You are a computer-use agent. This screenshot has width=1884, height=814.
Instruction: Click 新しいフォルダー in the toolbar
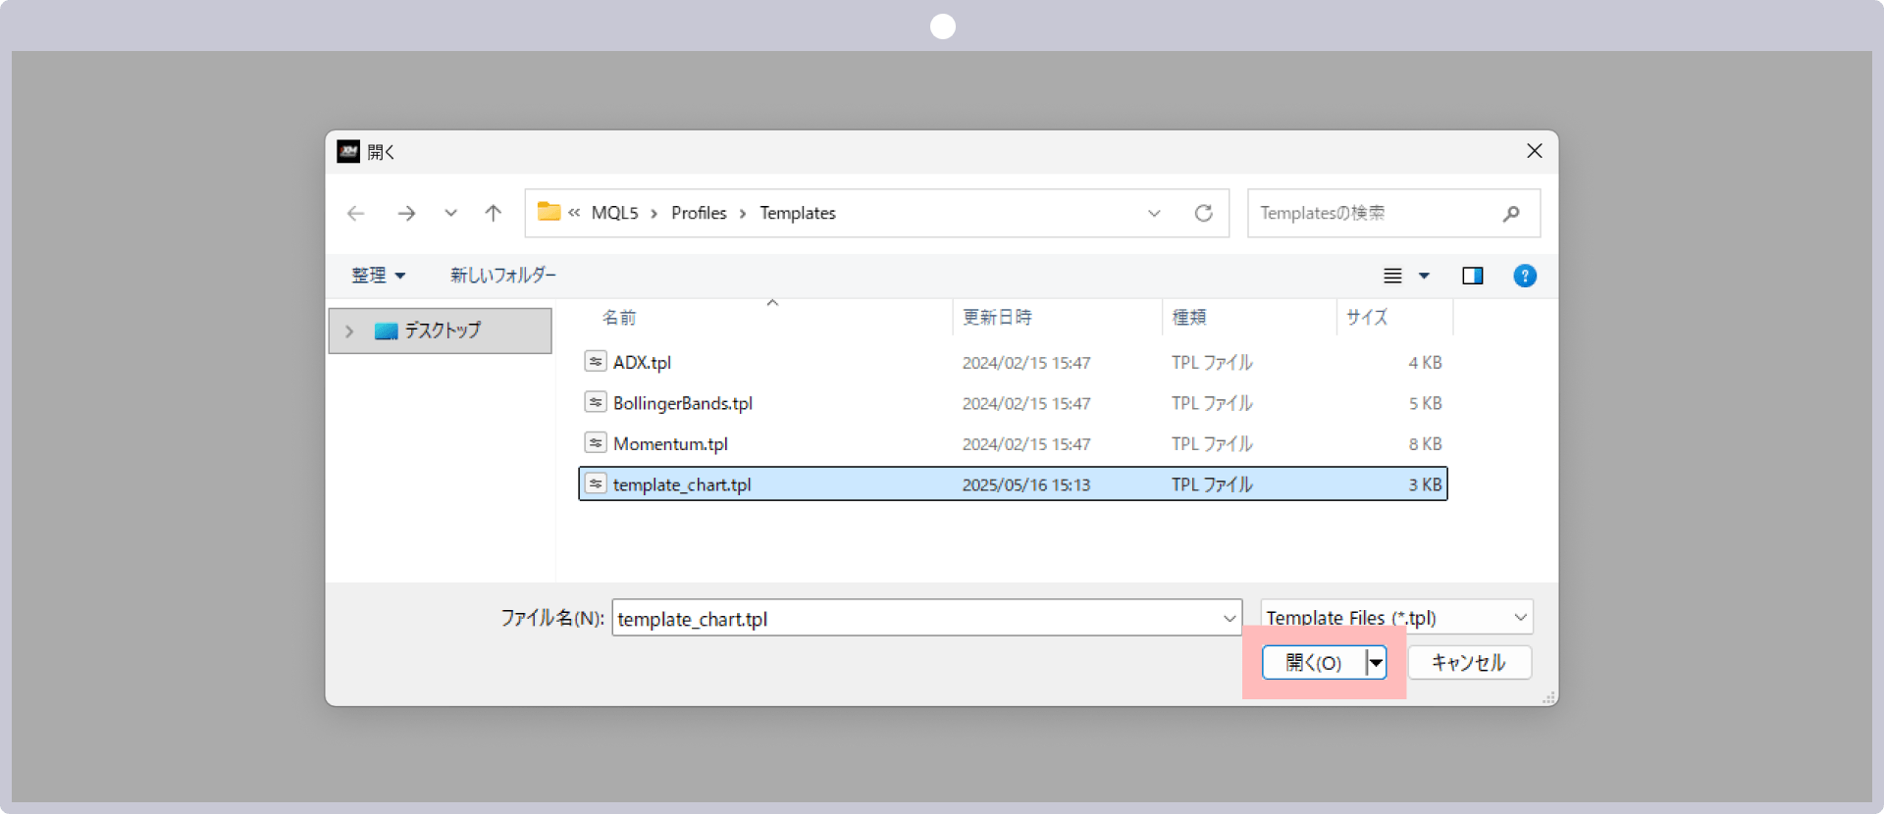(x=502, y=276)
